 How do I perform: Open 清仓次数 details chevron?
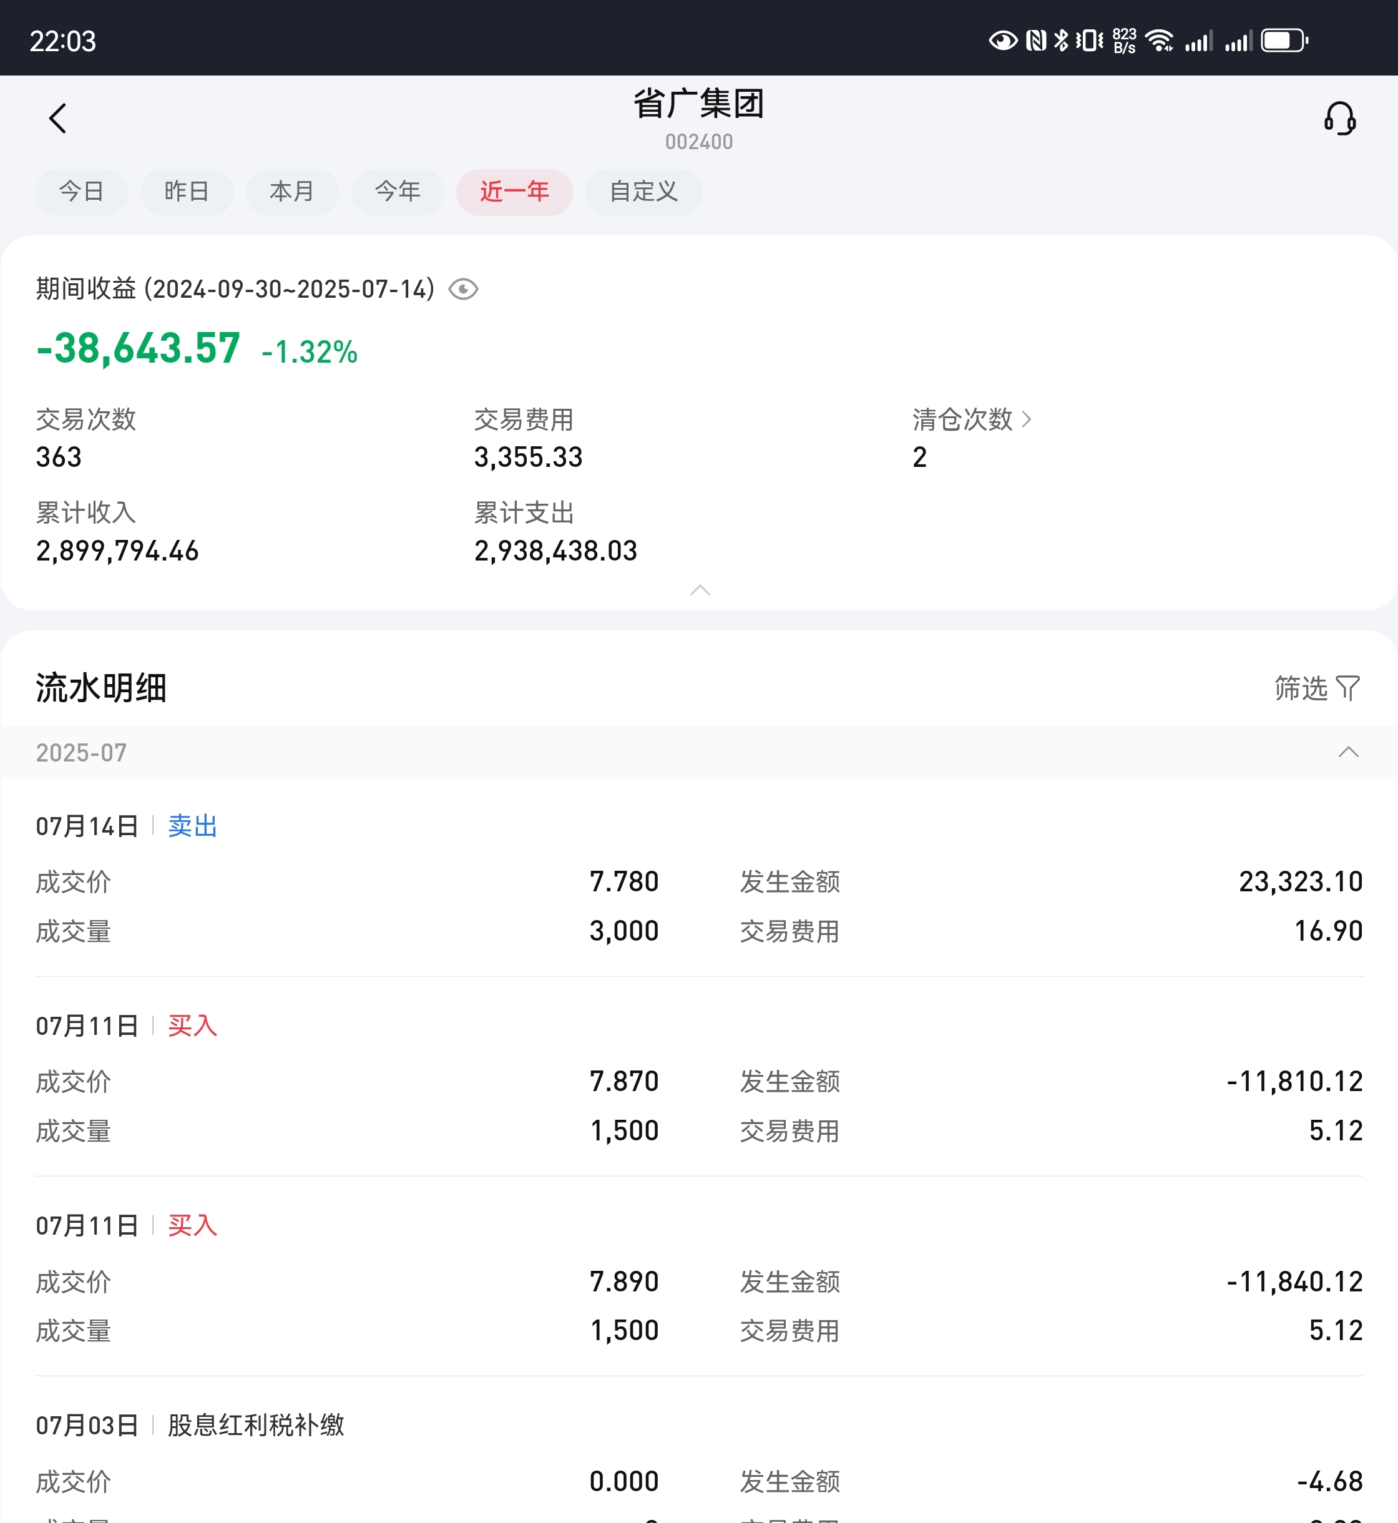(x=1027, y=419)
